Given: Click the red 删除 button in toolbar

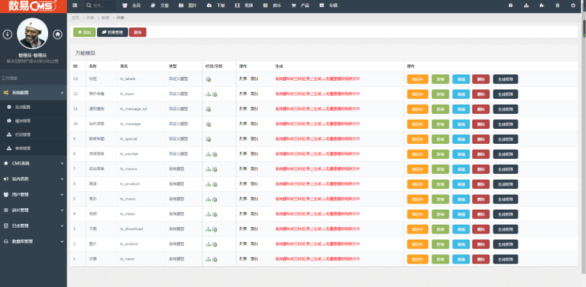Looking at the screenshot, I should (x=137, y=33).
